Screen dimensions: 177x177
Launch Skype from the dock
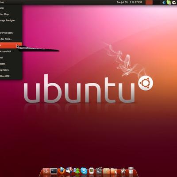(84, 171)
